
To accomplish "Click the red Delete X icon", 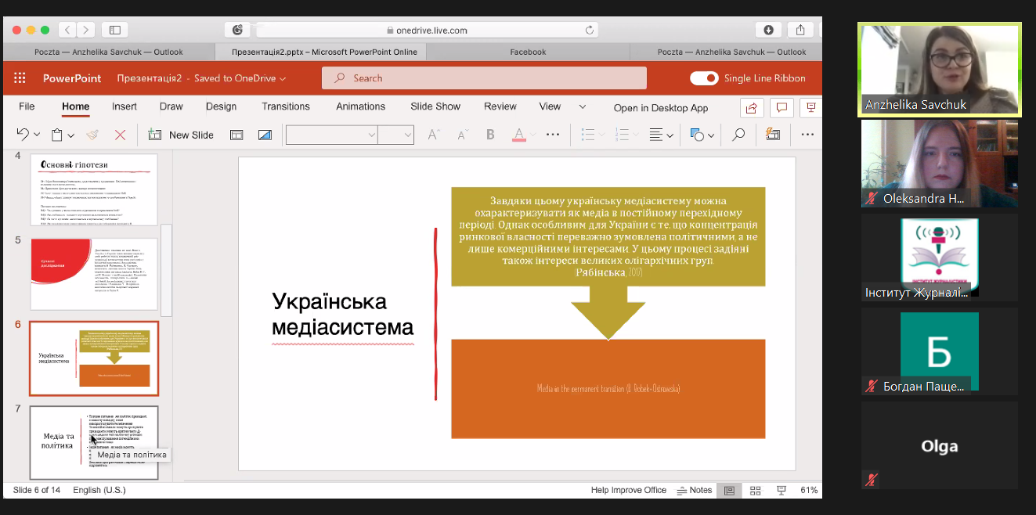I will coord(120,135).
